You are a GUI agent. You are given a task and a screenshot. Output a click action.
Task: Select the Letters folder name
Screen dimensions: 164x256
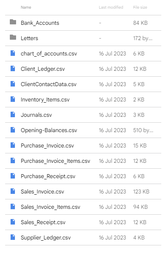click(29, 38)
